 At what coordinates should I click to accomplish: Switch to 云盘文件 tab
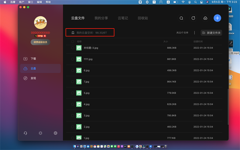click(x=78, y=18)
